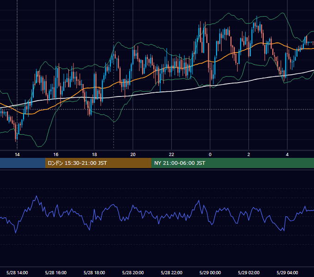Click the 22 hour axis label
Image resolution: width=314 pixels, height=277 pixels.
tap(171, 155)
